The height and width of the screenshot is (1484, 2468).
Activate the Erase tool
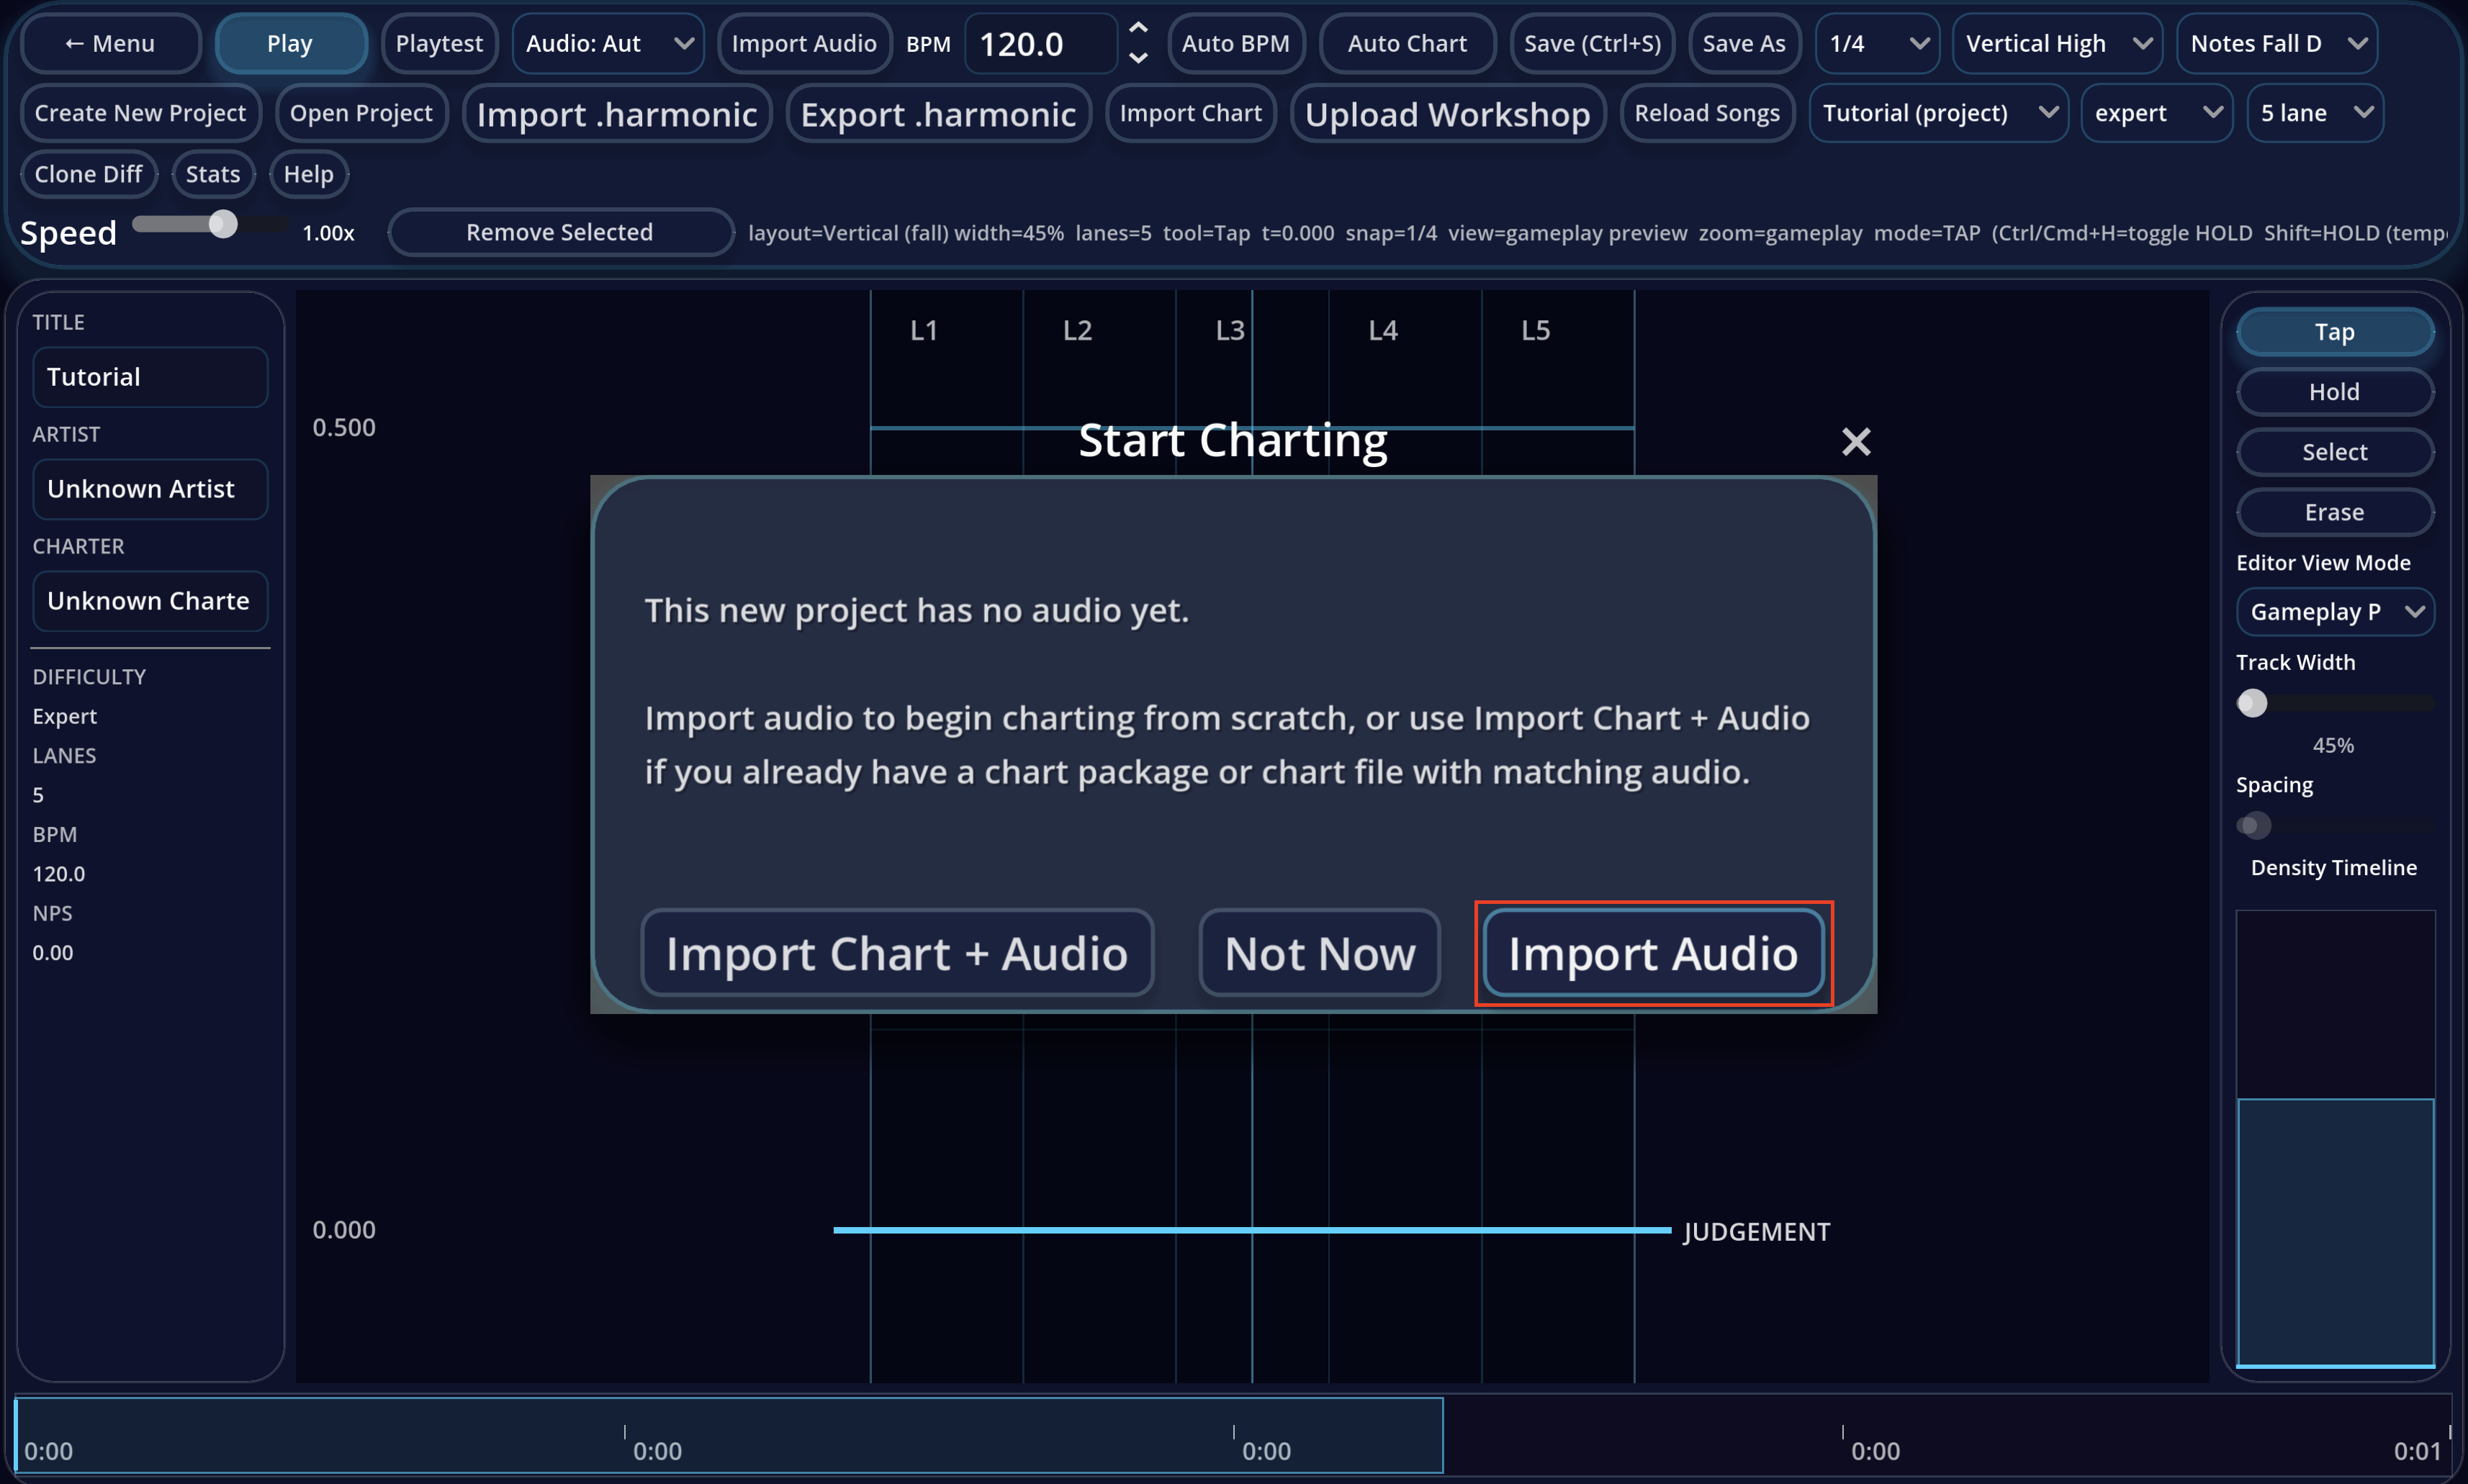(x=2334, y=512)
